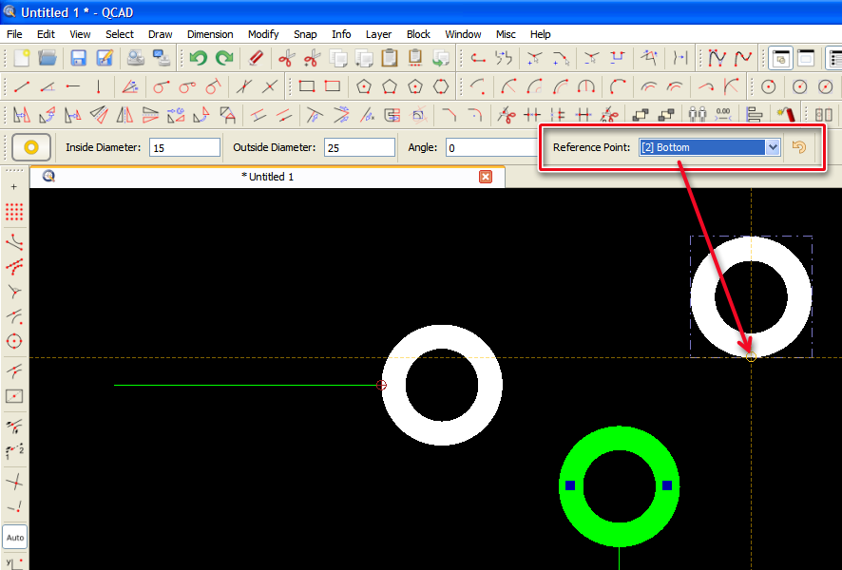Select the Round corner tool
This screenshot has width=842, height=570.
(475, 115)
